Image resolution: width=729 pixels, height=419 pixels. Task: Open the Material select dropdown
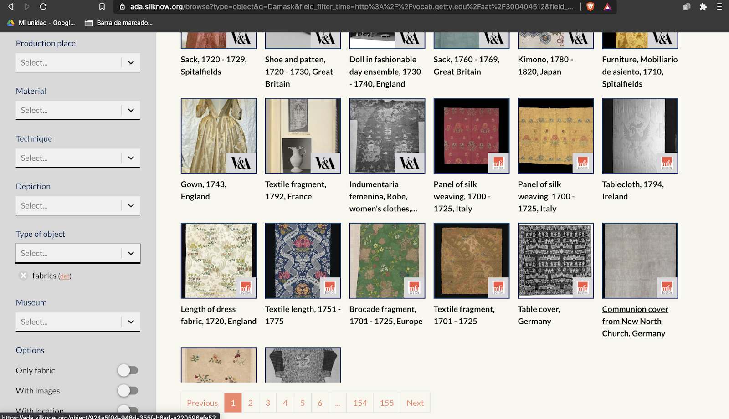78,110
